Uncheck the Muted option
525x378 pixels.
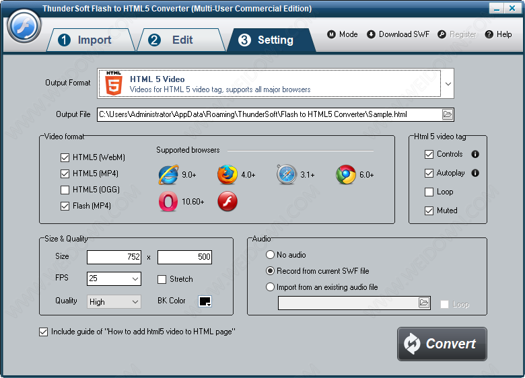tap(429, 211)
